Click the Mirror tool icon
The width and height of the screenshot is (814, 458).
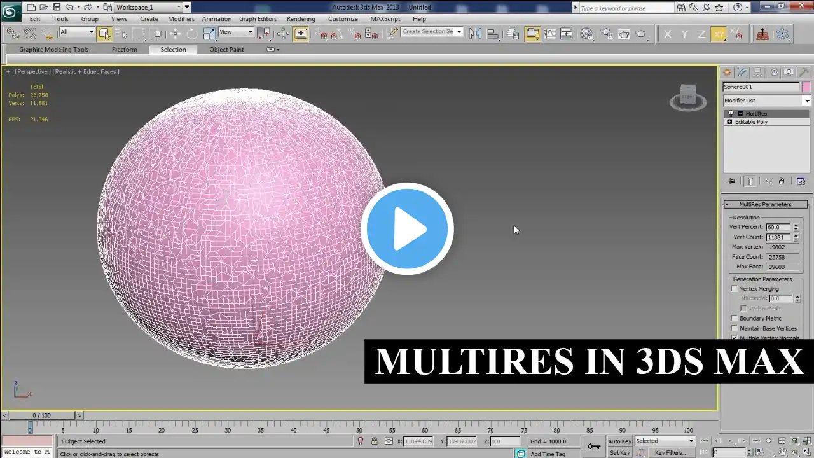click(474, 34)
